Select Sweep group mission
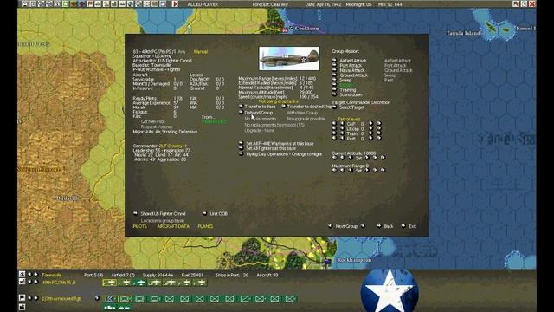 click(334, 80)
